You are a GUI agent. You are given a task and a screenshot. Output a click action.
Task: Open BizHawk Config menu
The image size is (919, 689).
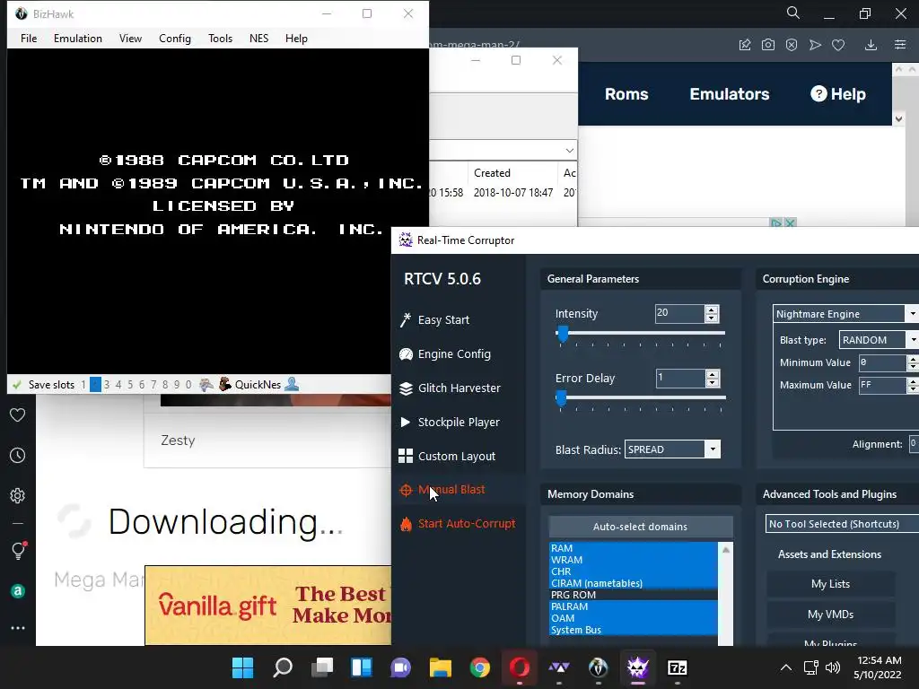coord(175,38)
